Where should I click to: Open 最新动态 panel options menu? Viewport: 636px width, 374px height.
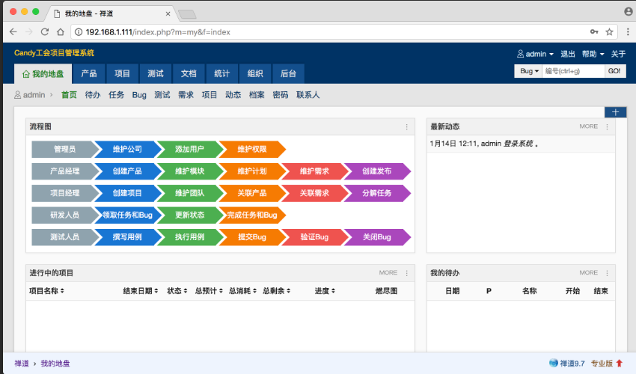click(608, 126)
